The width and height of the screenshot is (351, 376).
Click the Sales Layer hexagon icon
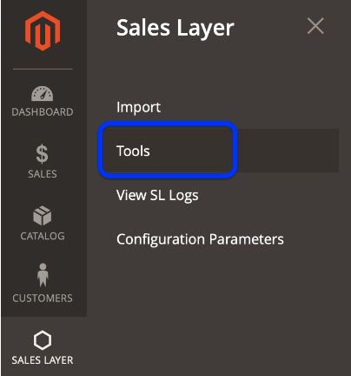[43, 340]
